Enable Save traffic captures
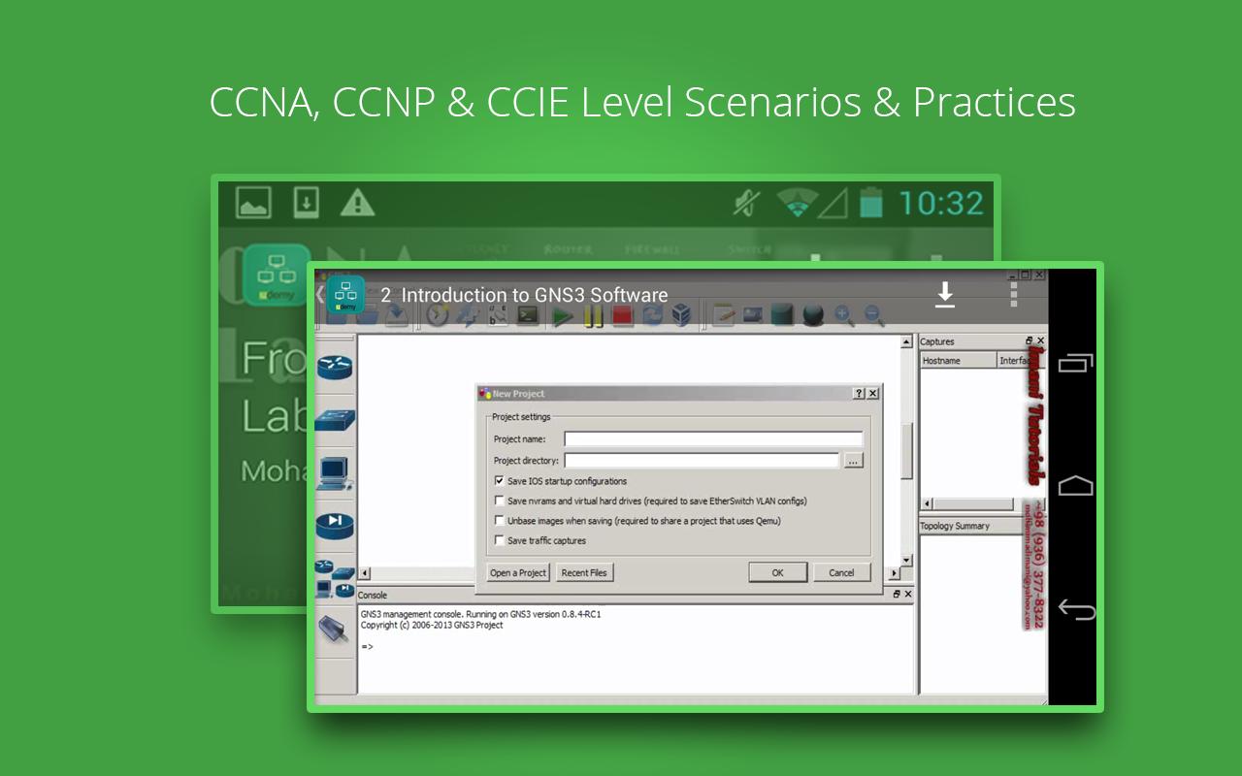 (x=499, y=540)
